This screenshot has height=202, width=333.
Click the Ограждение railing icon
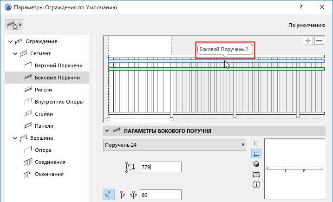click(x=19, y=41)
